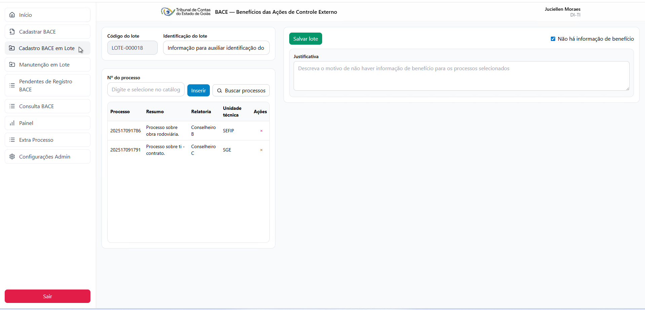The image size is (645, 310).
Task: Remove process 202517091786 with red X
Action: point(261,131)
